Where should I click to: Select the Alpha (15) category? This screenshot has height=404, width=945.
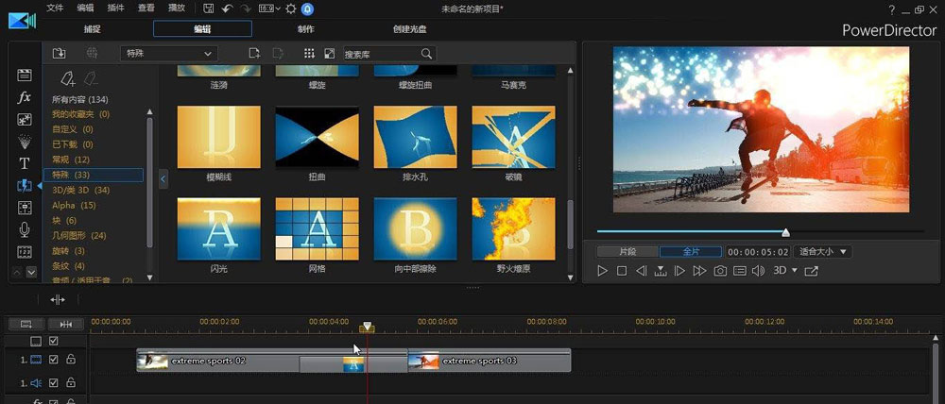[74, 206]
